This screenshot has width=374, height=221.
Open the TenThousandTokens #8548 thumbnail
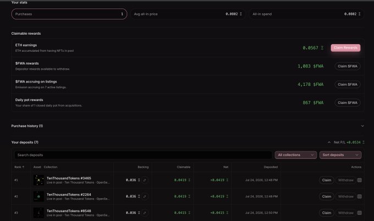[38, 213]
